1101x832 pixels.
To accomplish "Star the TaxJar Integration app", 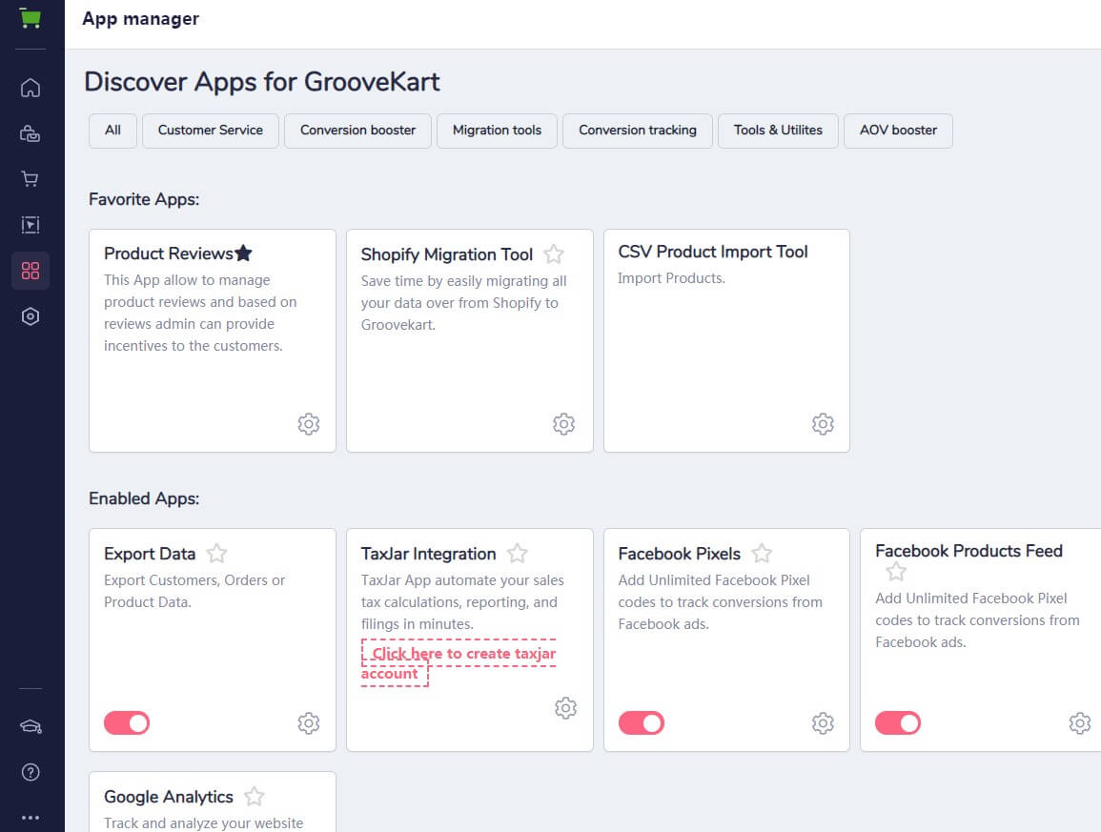I will click(x=517, y=554).
